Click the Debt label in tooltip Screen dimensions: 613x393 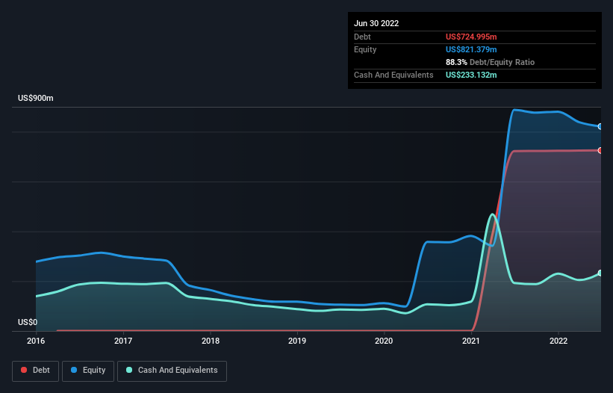pyautogui.click(x=362, y=37)
